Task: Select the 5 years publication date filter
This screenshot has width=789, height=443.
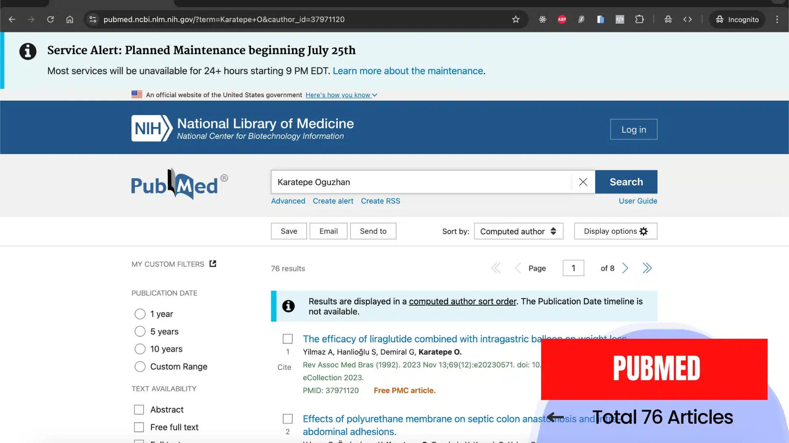Action: [140, 331]
